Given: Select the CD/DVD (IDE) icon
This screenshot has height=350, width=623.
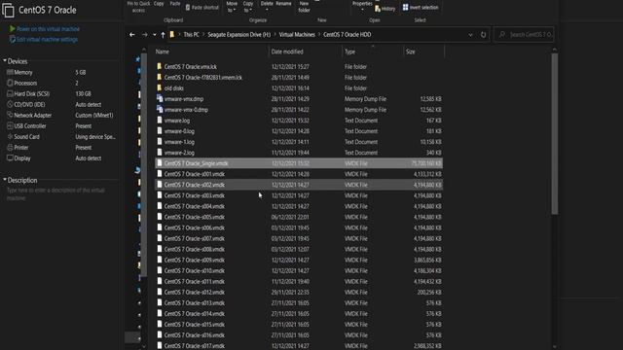Looking at the screenshot, I should [x=10, y=104].
